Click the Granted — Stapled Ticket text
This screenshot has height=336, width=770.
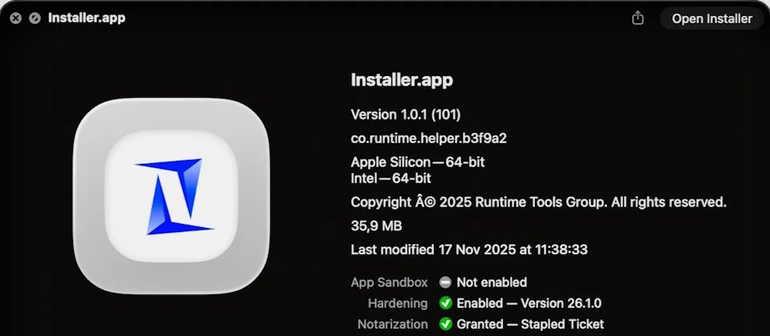530,324
